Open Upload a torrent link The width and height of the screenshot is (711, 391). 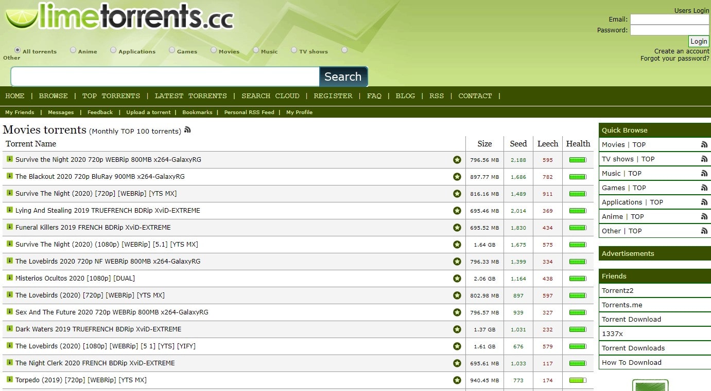(x=148, y=112)
